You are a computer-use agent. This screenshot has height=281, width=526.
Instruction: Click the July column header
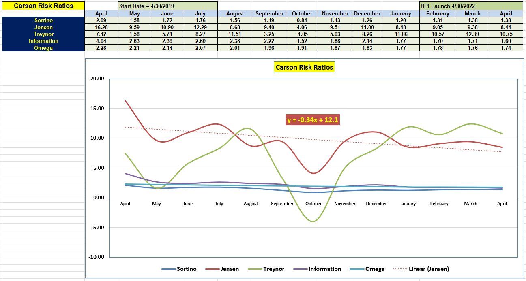point(200,13)
